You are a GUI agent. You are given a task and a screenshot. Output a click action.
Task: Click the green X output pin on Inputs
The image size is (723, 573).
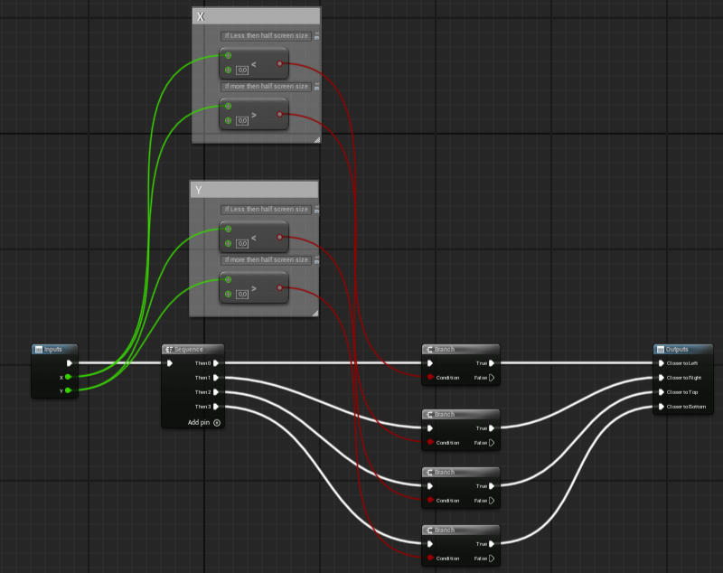pos(68,377)
